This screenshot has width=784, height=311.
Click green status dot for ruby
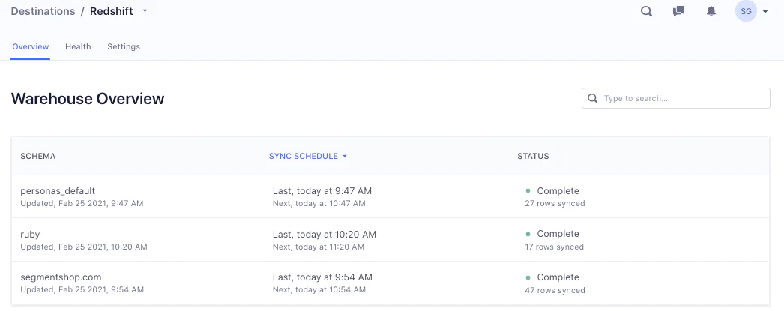[528, 235]
